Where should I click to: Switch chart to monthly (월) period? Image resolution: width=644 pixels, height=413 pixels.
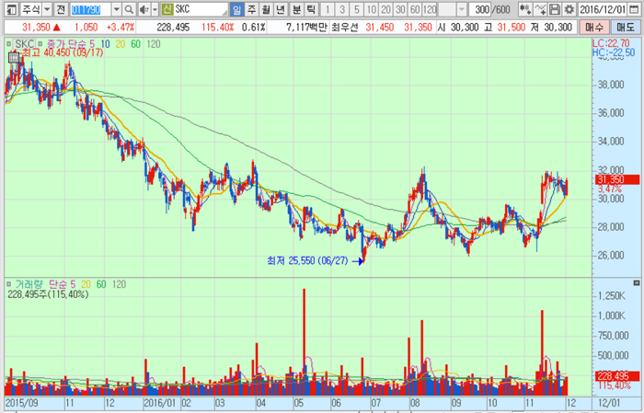click(267, 8)
